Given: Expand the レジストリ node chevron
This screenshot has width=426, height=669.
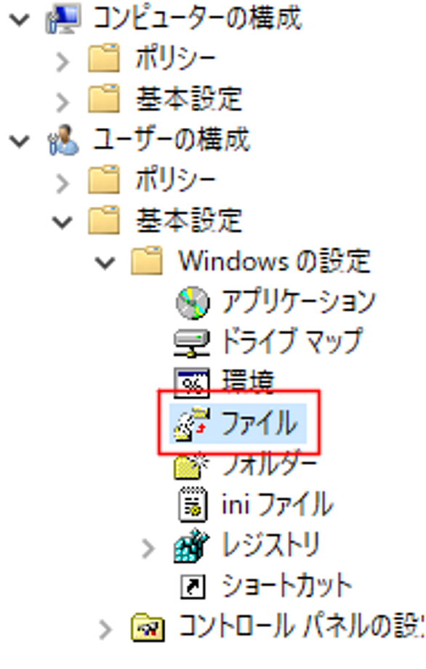Looking at the screenshot, I should [148, 548].
